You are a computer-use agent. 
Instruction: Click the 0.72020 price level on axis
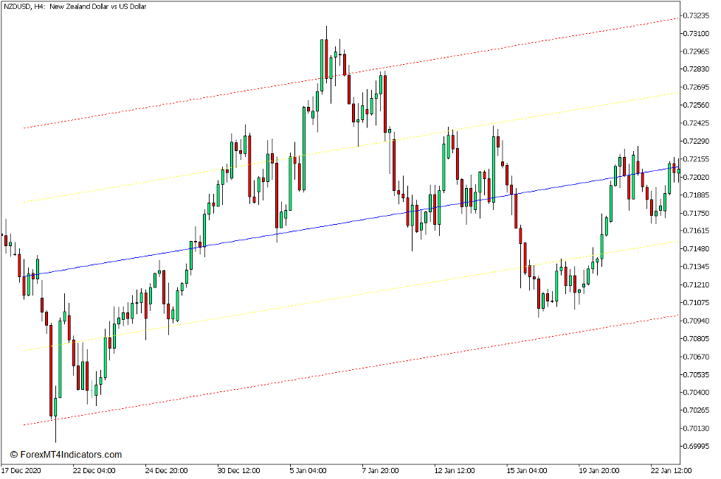point(697,178)
